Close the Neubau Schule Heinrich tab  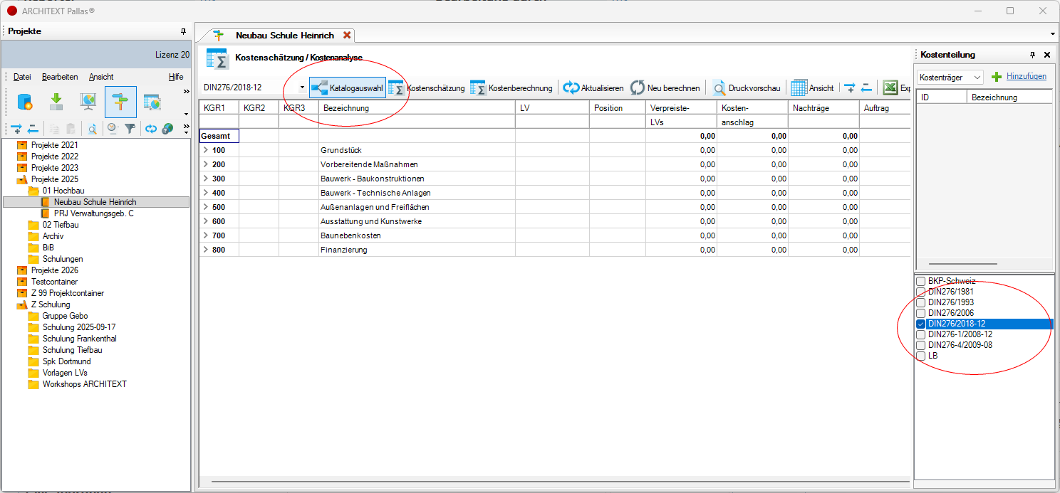click(347, 35)
